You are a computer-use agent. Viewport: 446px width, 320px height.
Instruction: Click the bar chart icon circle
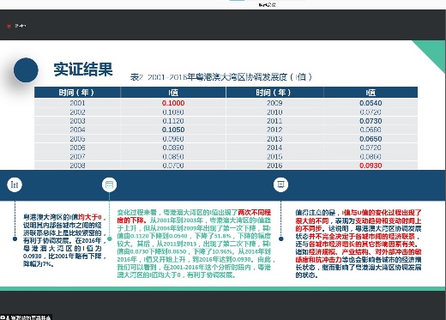tap(15, 184)
